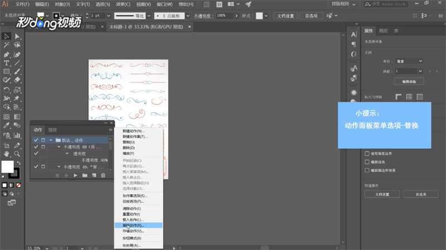Click the 编辑画板 button
The image size is (446, 250).
click(x=409, y=82)
